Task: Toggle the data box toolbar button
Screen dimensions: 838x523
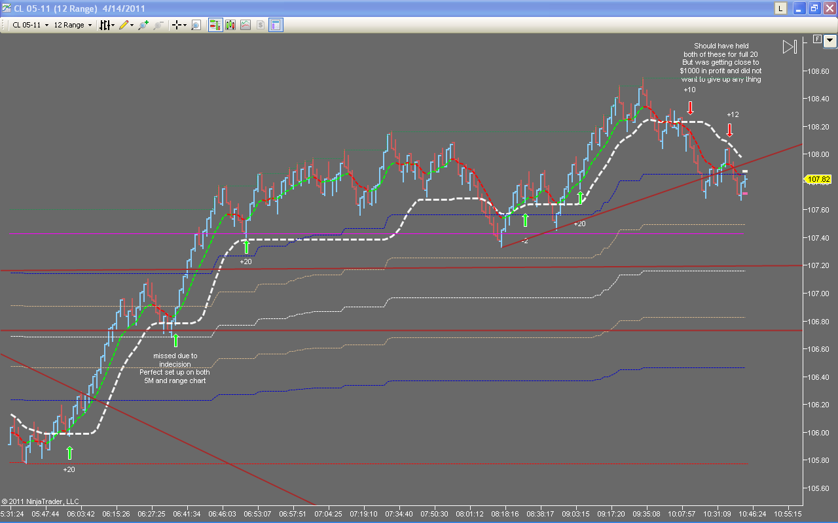Action: (276, 25)
